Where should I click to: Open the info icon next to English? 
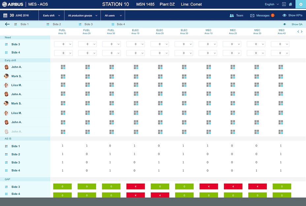click(284, 5)
